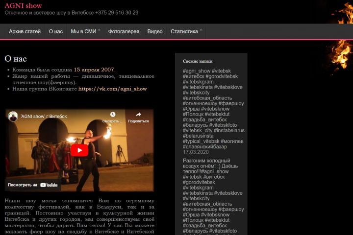The height and width of the screenshot is (235, 353).
Task: Open the AGNI show site title
Action: tap(23, 5)
